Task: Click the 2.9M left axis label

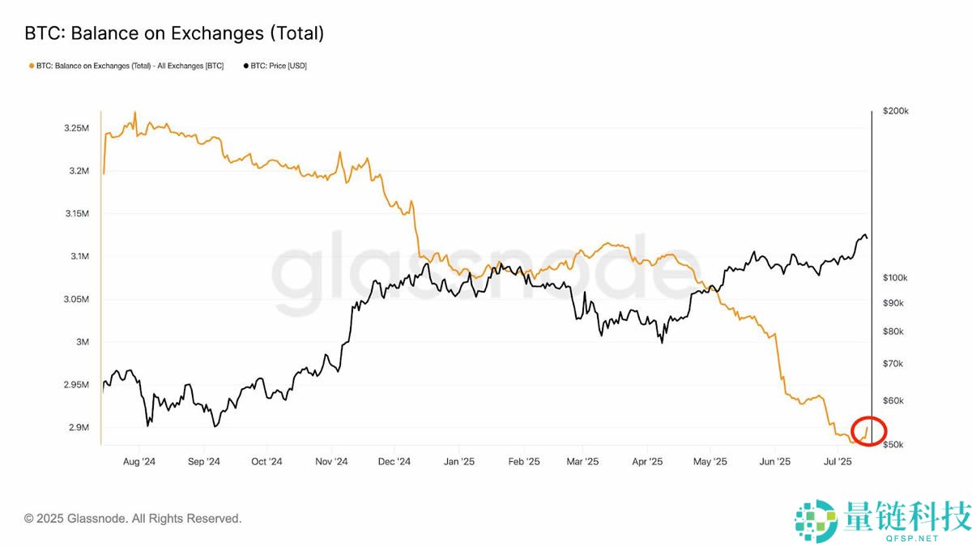Action: click(78, 428)
